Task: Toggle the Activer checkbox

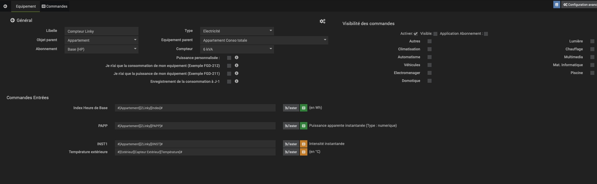Action: tap(415, 34)
